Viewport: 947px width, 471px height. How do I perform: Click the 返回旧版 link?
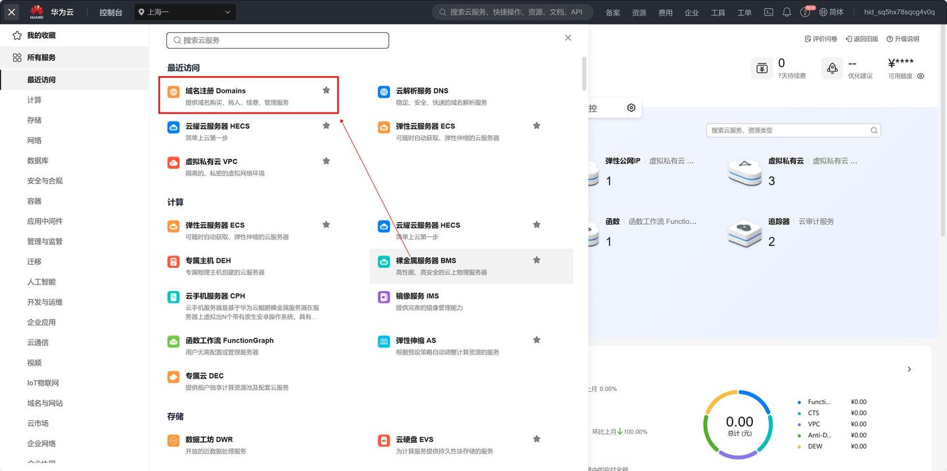tap(862, 39)
